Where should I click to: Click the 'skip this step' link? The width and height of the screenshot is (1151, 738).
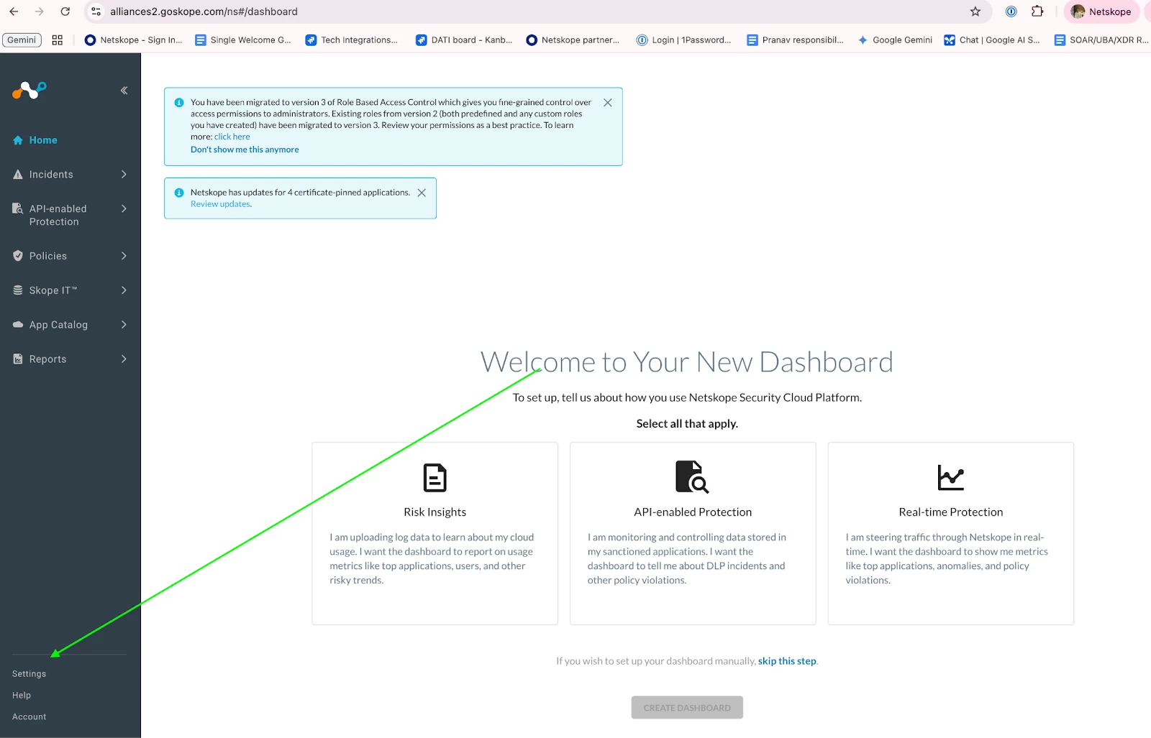[x=787, y=661]
